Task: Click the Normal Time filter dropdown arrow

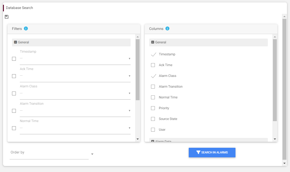Action: 129,128
